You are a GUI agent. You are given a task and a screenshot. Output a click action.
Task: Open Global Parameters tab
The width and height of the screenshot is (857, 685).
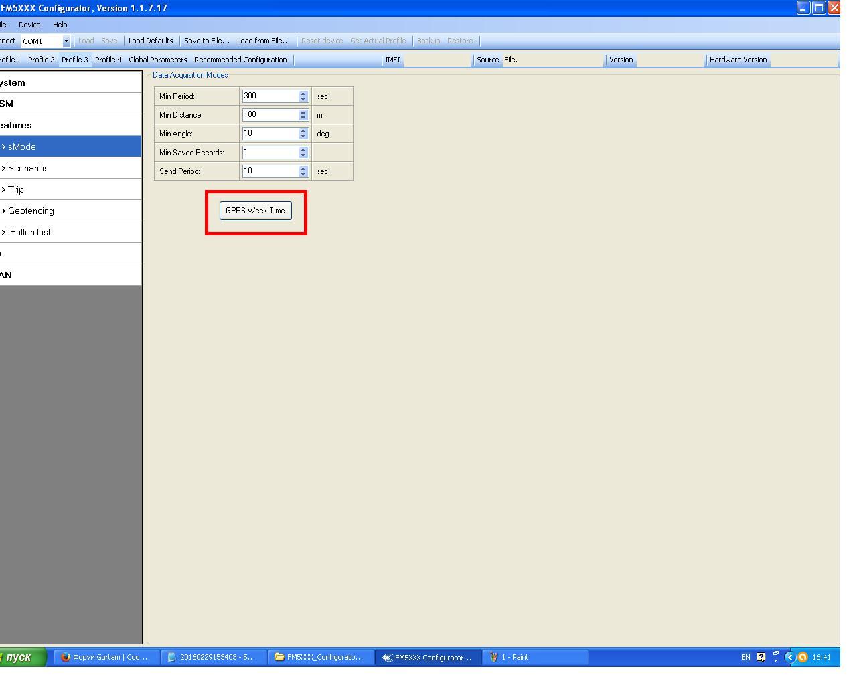coord(157,60)
